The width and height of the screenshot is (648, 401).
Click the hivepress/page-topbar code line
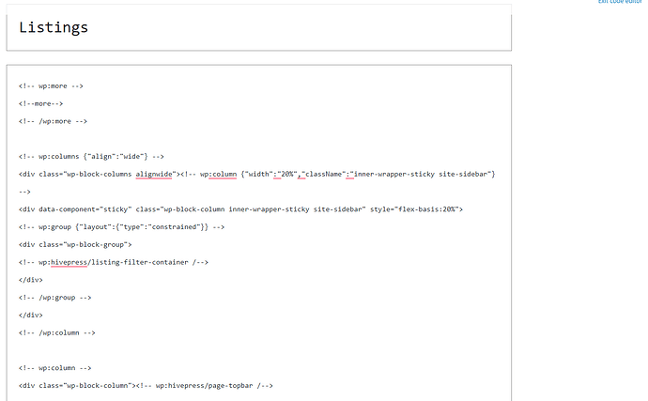(146, 385)
